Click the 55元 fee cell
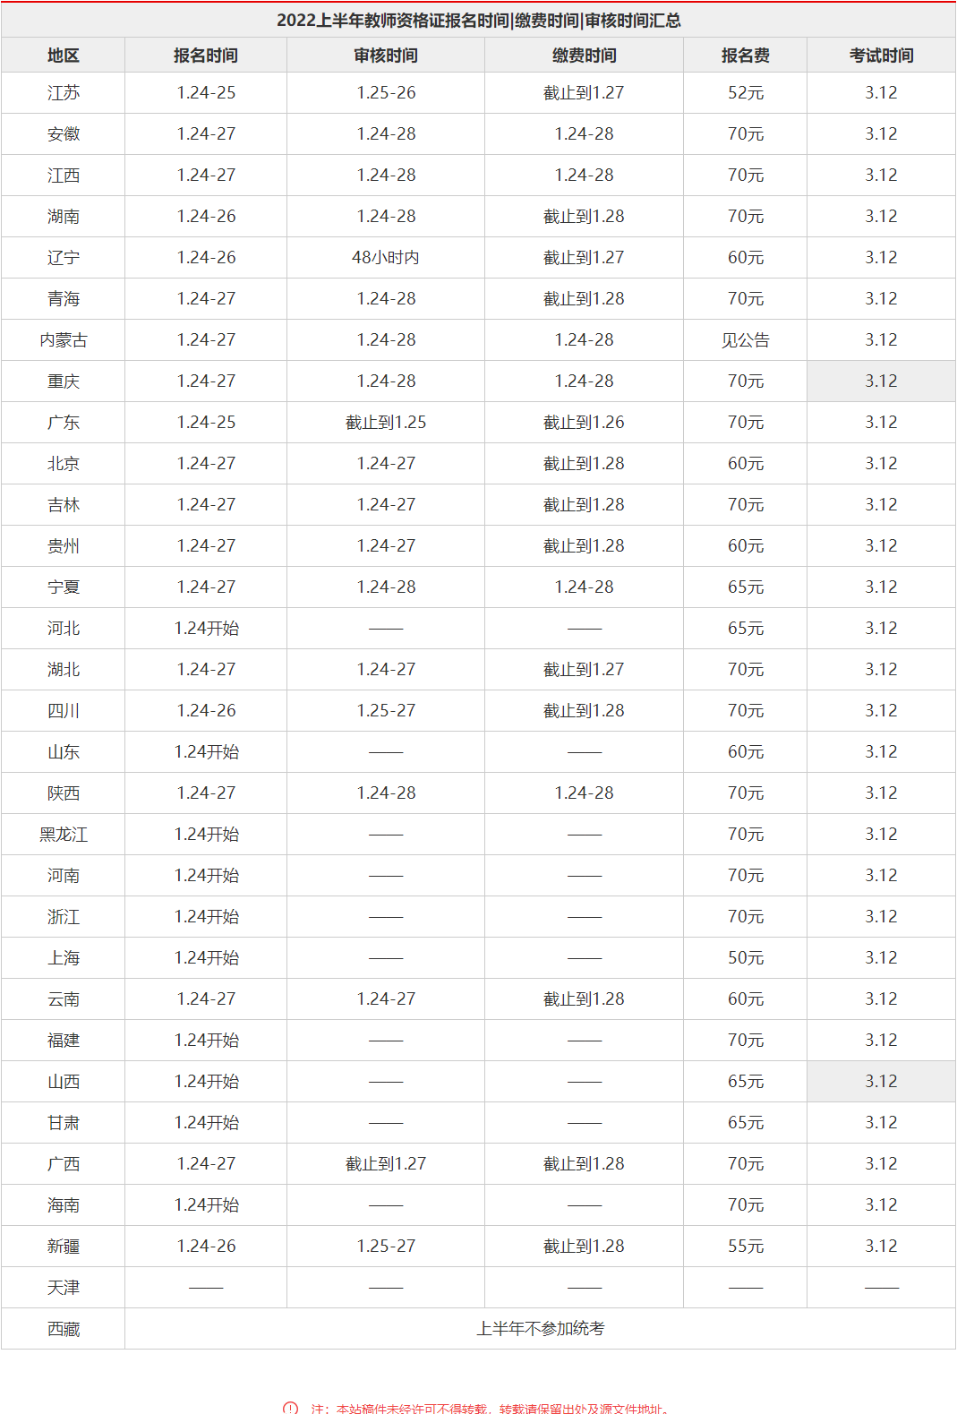The height and width of the screenshot is (1414, 957). tap(746, 1247)
